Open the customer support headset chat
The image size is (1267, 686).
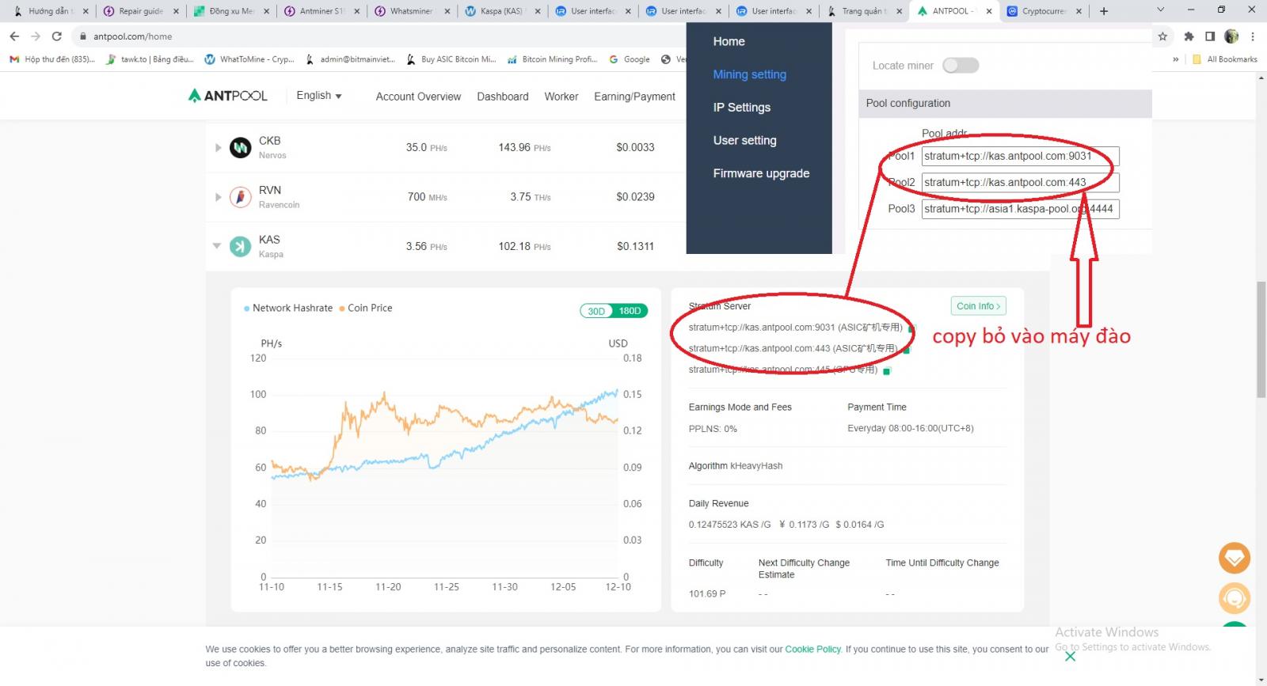(x=1234, y=598)
